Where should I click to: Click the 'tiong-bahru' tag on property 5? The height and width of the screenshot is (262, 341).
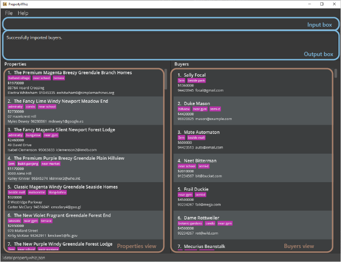pos(57,192)
